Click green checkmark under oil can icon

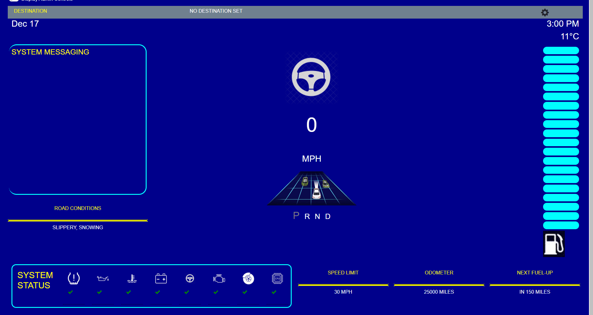coord(100,292)
